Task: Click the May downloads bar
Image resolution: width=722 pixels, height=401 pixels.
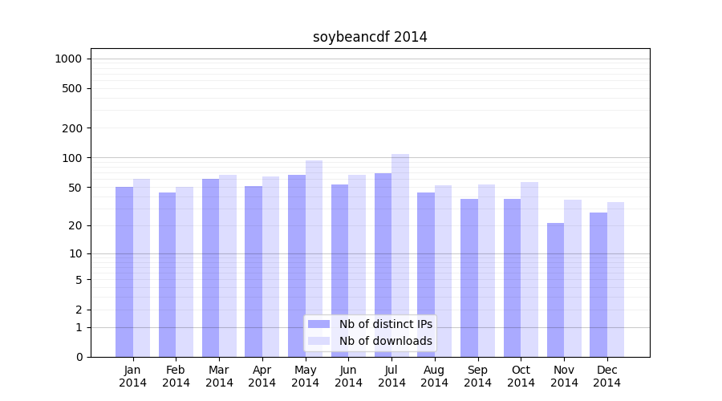Action: (x=314, y=258)
